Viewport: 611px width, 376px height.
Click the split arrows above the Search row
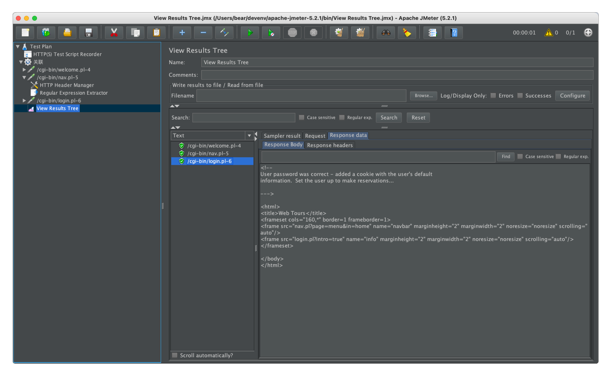[x=175, y=106]
